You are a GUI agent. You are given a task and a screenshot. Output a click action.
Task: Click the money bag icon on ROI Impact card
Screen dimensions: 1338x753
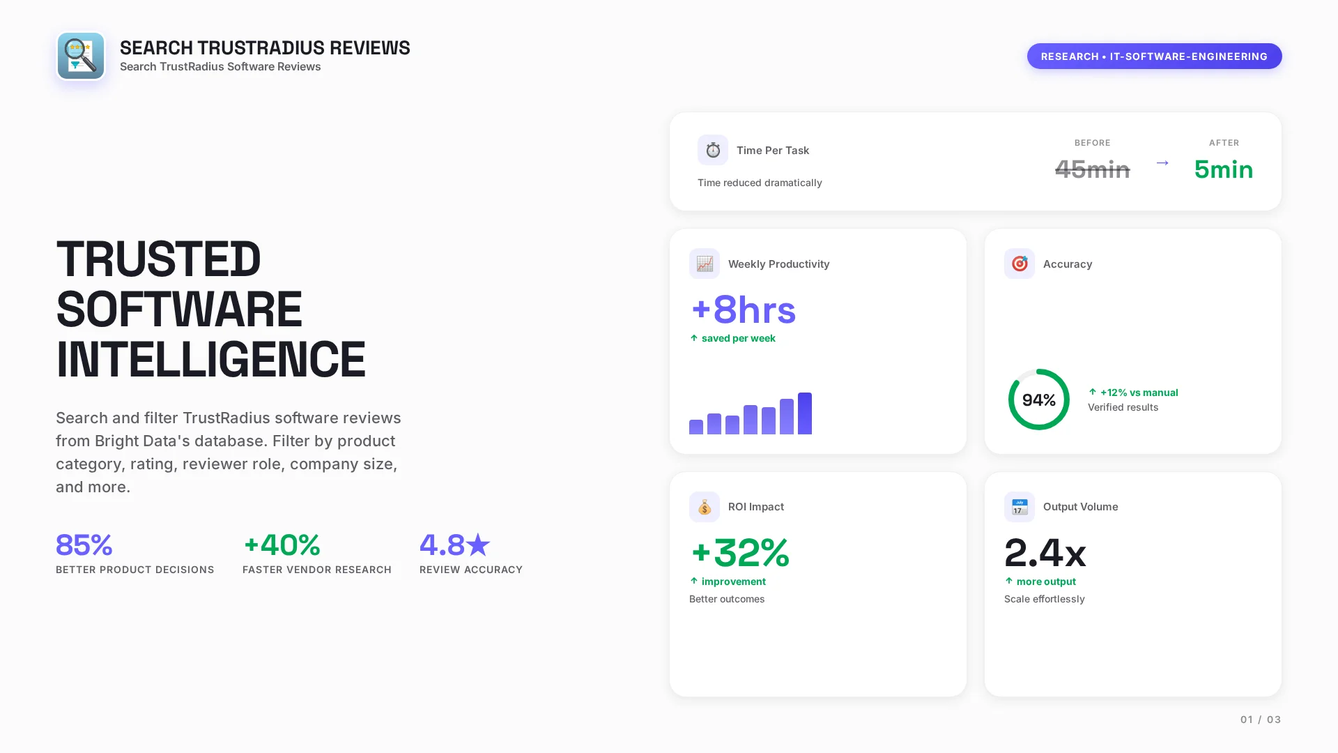point(705,507)
